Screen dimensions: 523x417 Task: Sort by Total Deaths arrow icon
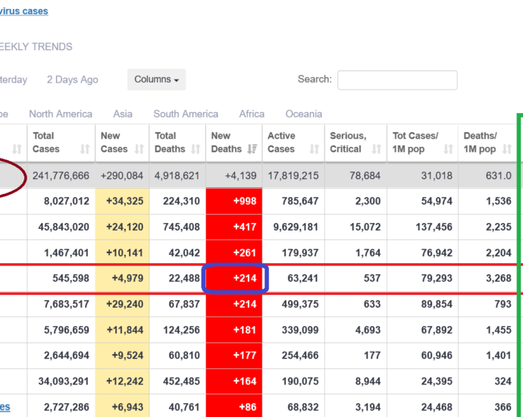tap(196, 149)
